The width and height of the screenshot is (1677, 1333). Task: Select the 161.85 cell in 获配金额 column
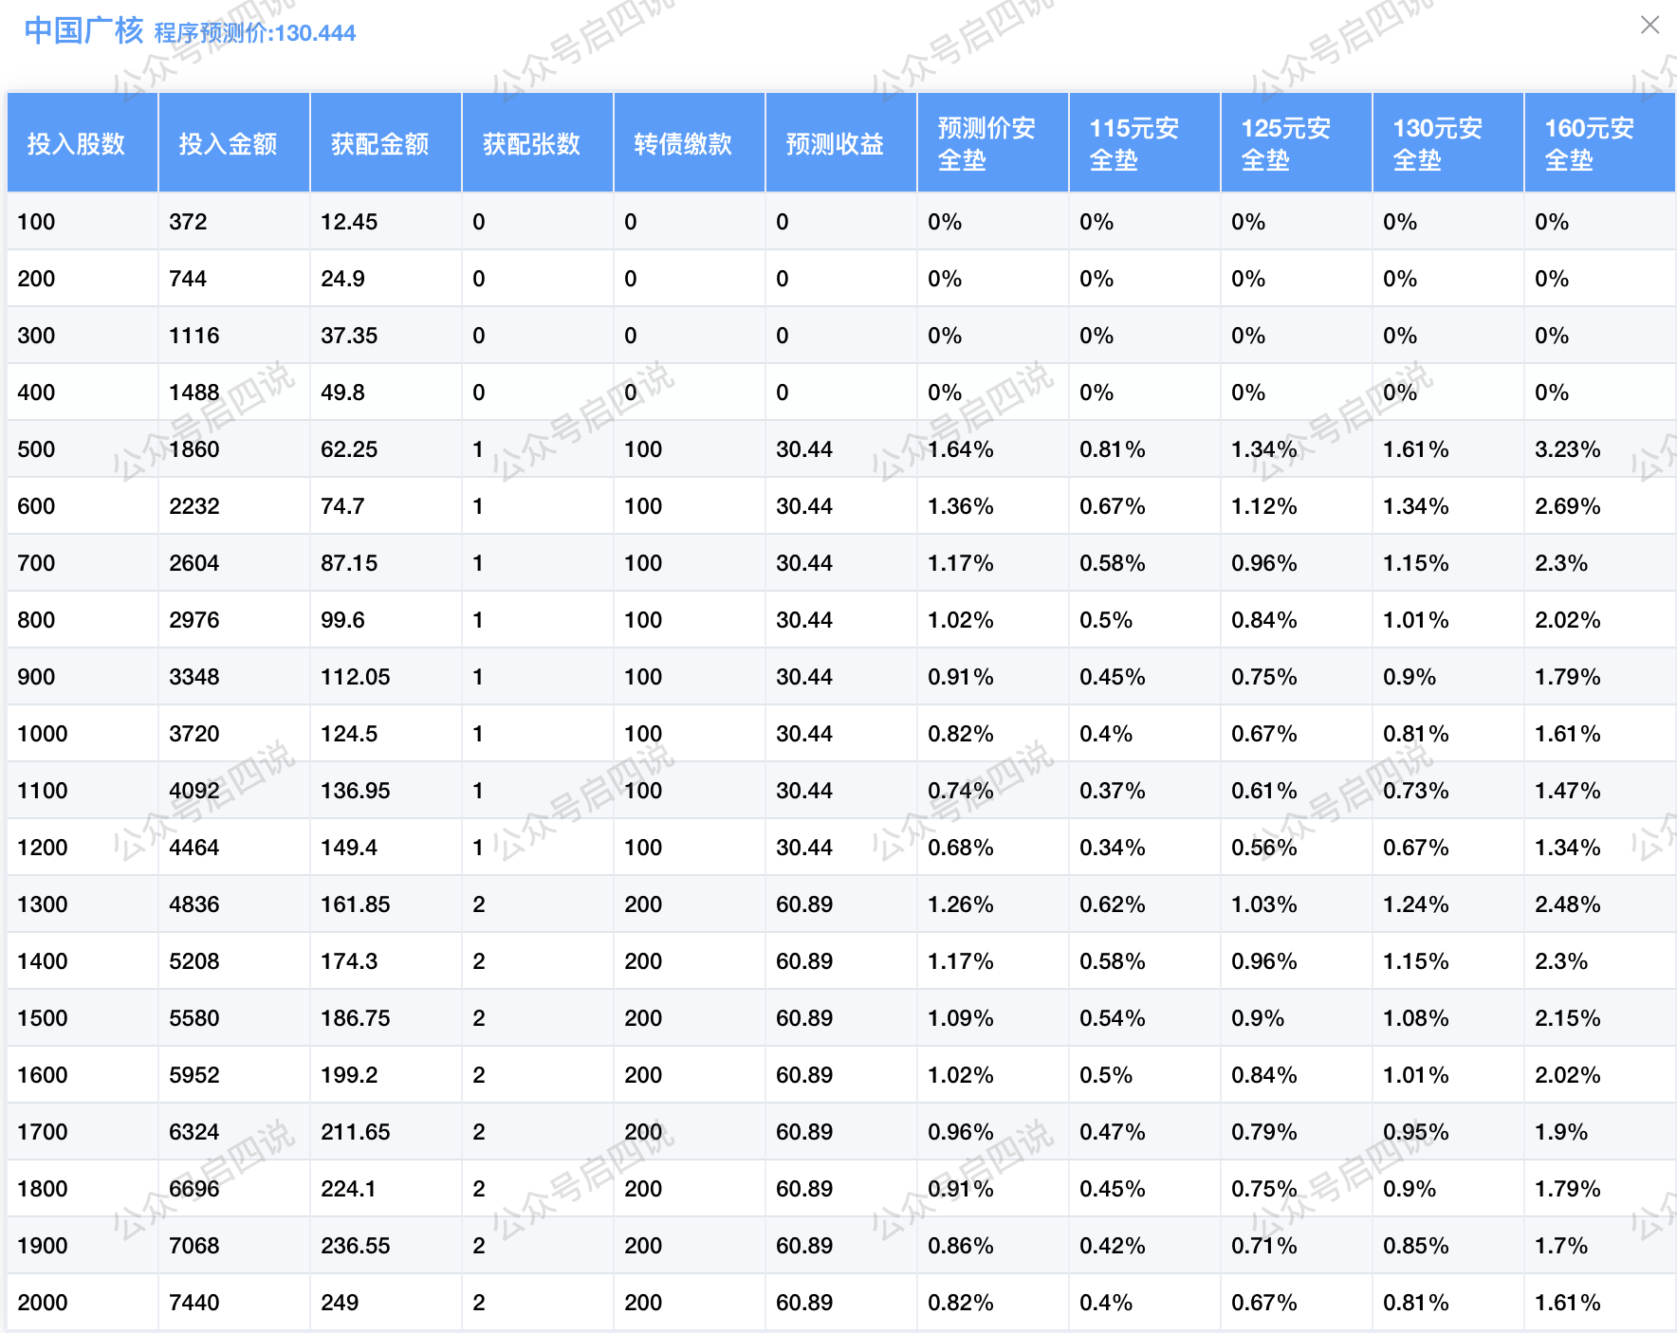pyautogui.click(x=356, y=904)
